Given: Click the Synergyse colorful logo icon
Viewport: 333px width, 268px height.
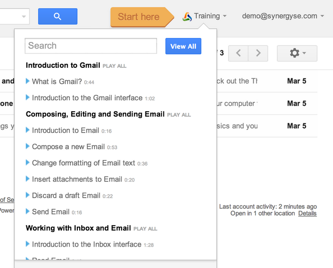Looking at the screenshot, I should pos(187,17).
